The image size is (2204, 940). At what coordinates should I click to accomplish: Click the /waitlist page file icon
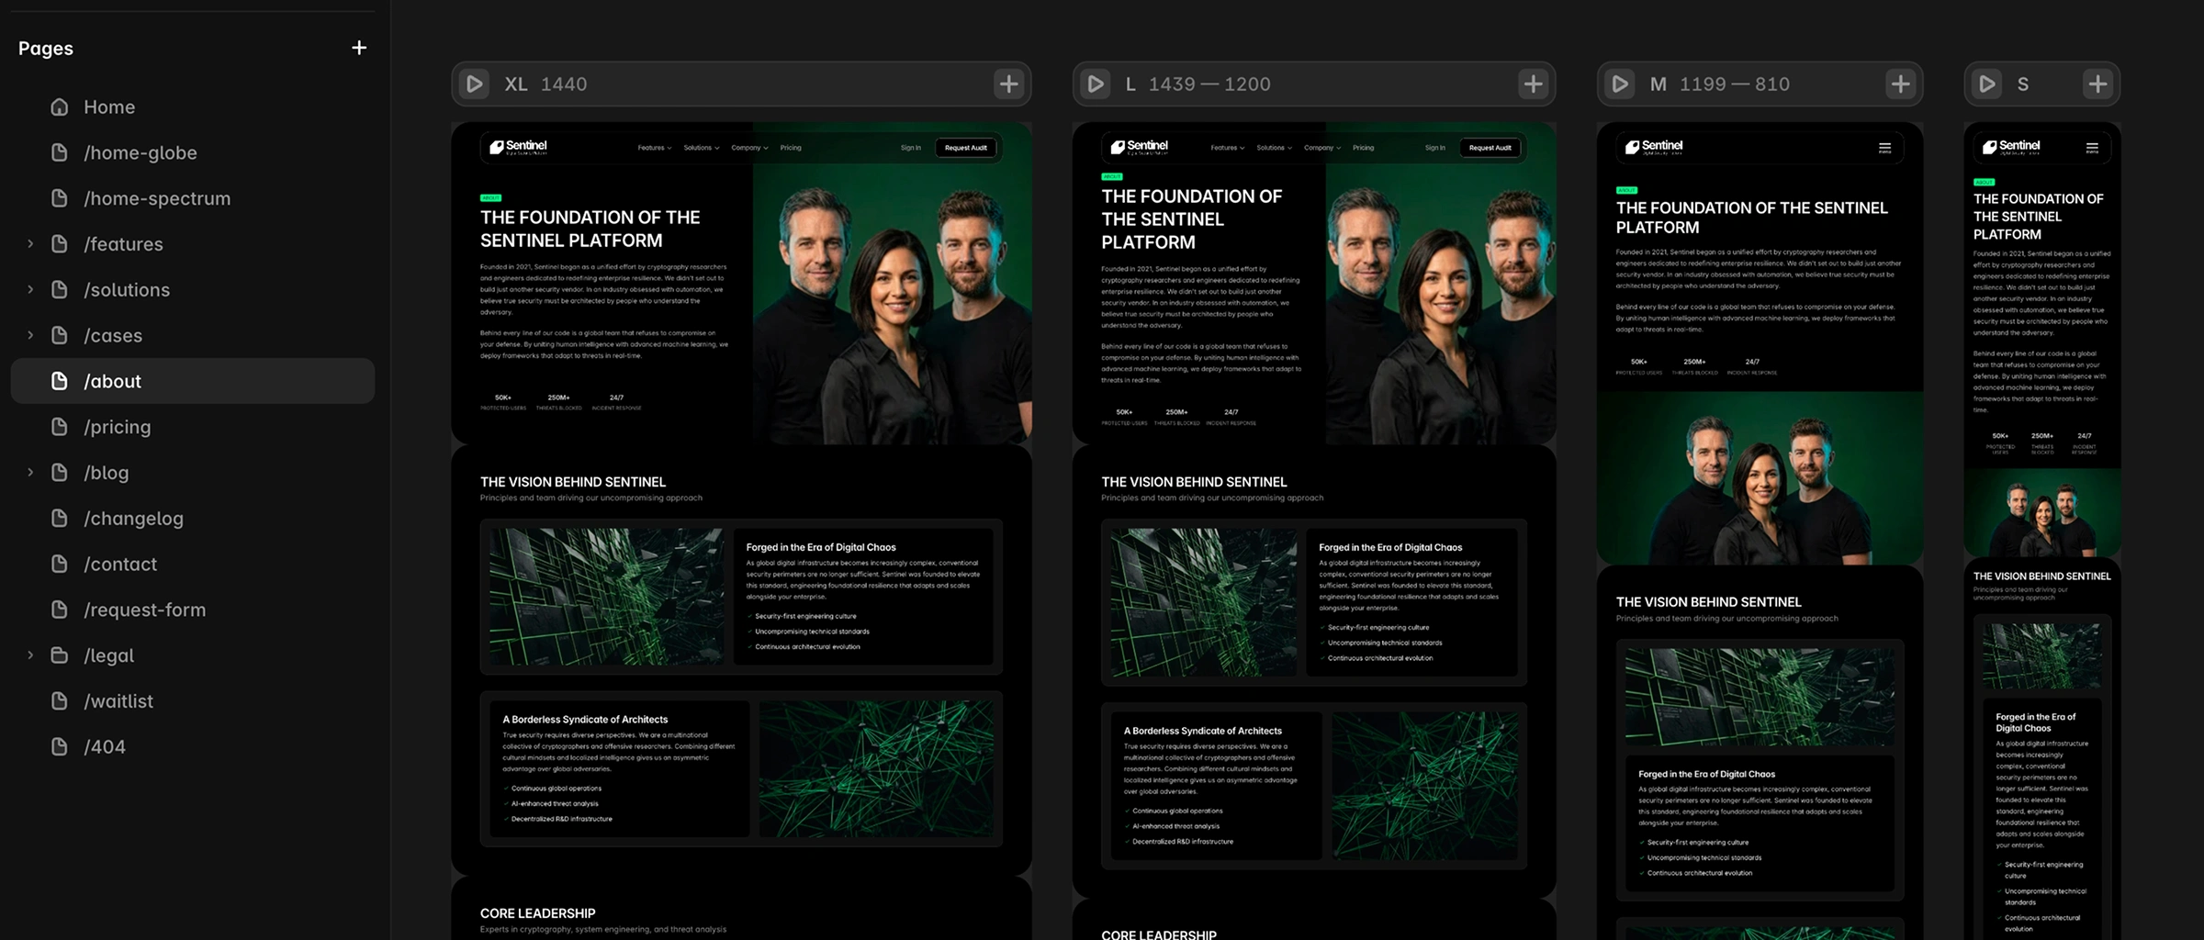pyautogui.click(x=60, y=701)
